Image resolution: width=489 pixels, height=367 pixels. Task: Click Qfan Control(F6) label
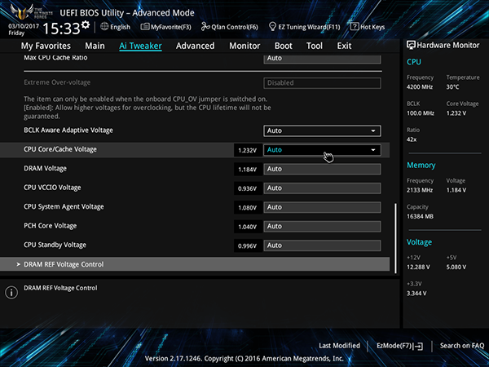pos(235,27)
